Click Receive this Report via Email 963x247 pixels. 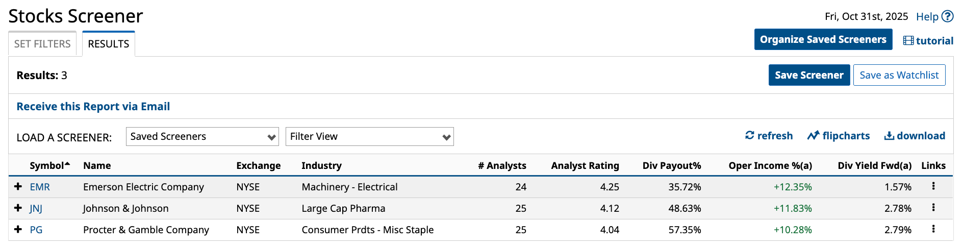(x=93, y=107)
